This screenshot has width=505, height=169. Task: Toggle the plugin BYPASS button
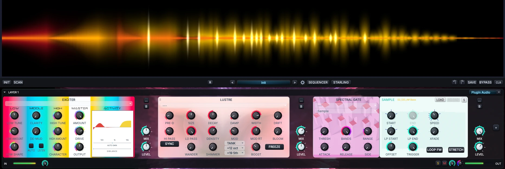(x=485, y=82)
